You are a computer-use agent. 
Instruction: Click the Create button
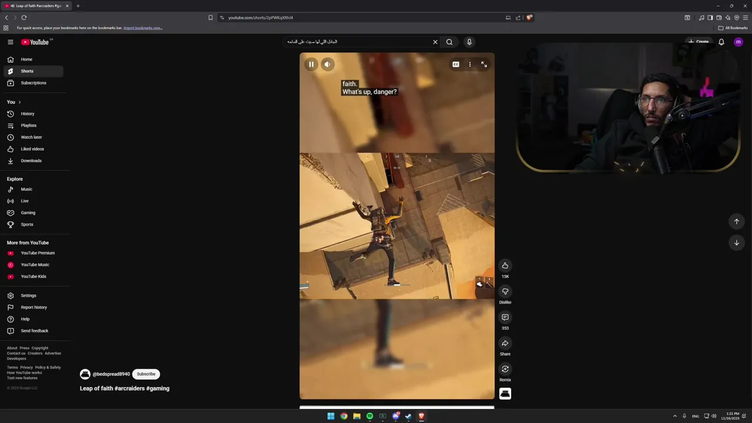coord(699,42)
